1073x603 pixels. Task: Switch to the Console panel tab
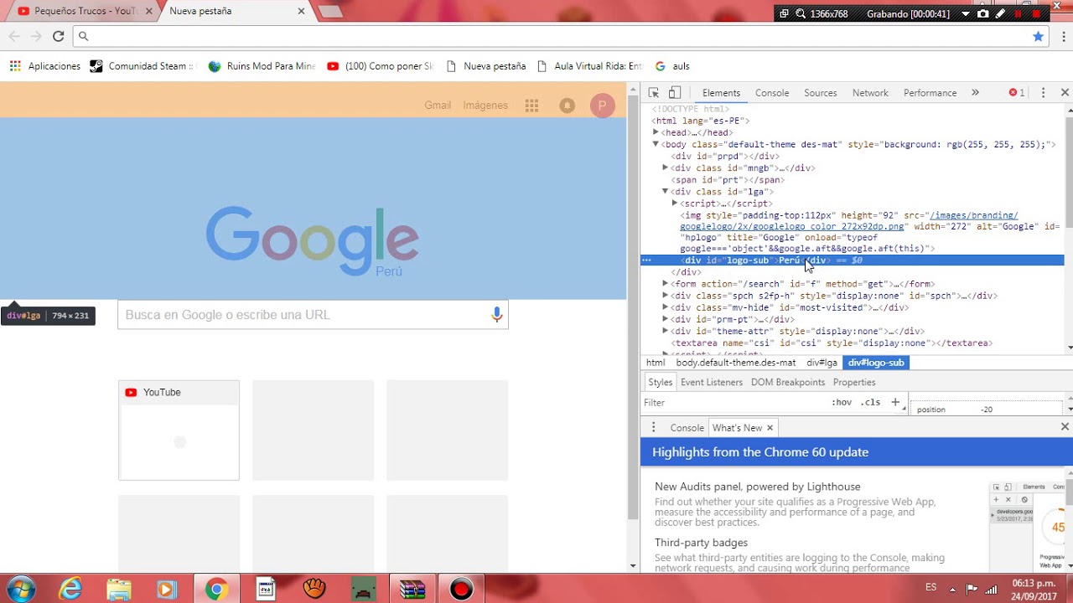[x=772, y=93]
